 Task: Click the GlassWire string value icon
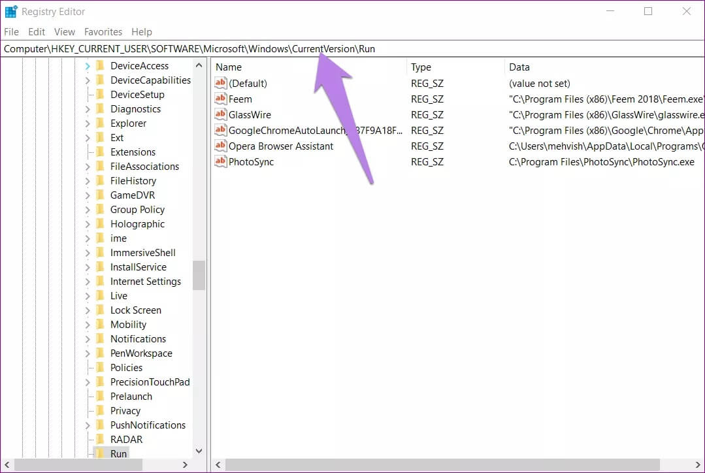click(x=220, y=114)
